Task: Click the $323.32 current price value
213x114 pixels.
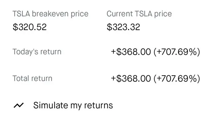Action: click(x=123, y=27)
